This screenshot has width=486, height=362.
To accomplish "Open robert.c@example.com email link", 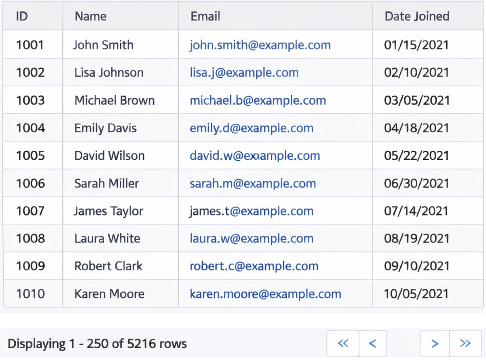I will [x=254, y=266].
